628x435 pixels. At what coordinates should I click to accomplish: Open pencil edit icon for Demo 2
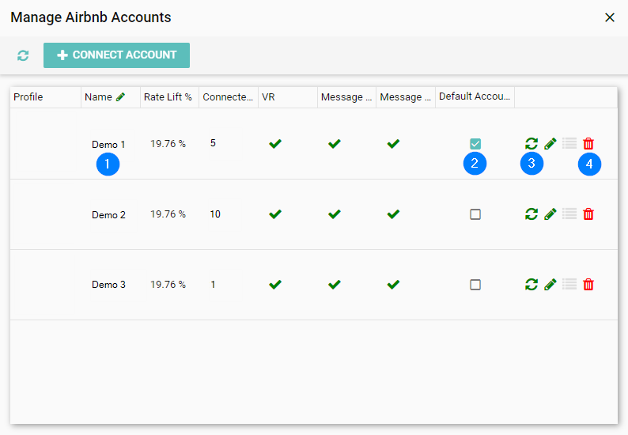(x=550, y=214)
